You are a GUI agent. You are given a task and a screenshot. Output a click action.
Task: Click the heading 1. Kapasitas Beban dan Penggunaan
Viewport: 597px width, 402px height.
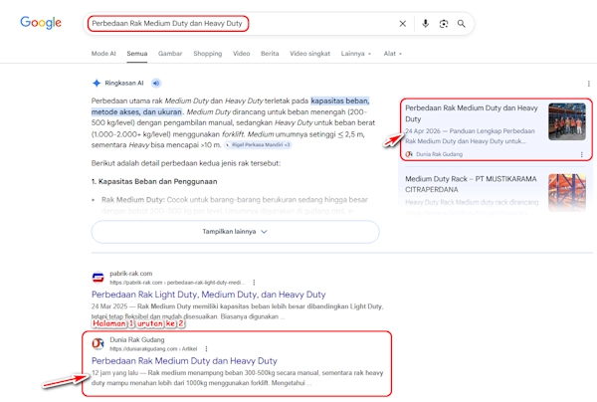[x=154, y=181]
